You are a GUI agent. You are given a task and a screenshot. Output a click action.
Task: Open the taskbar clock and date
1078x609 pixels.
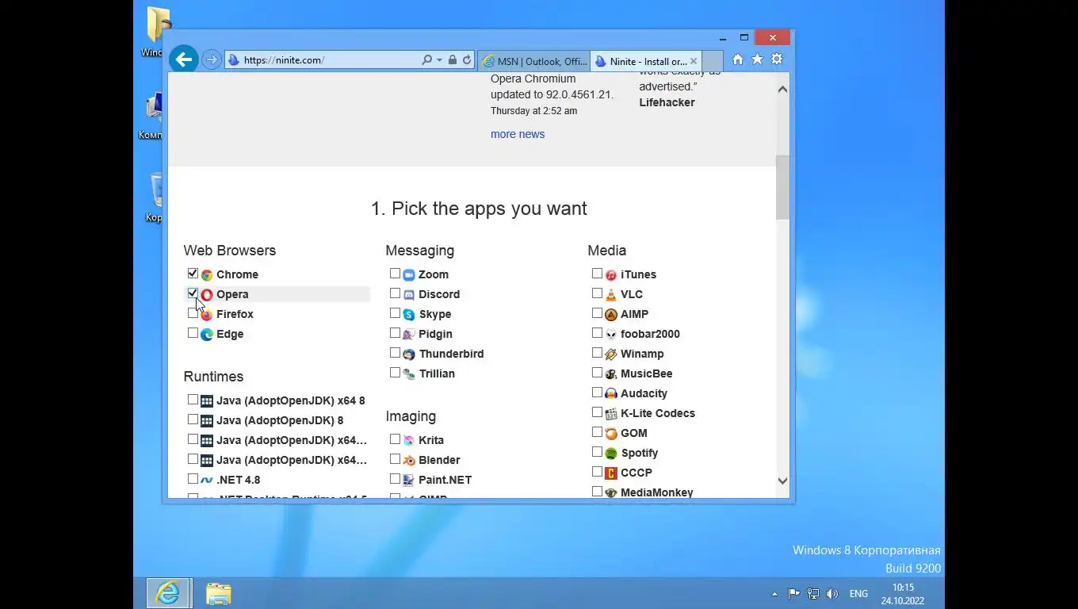click(x=903, y=594)
